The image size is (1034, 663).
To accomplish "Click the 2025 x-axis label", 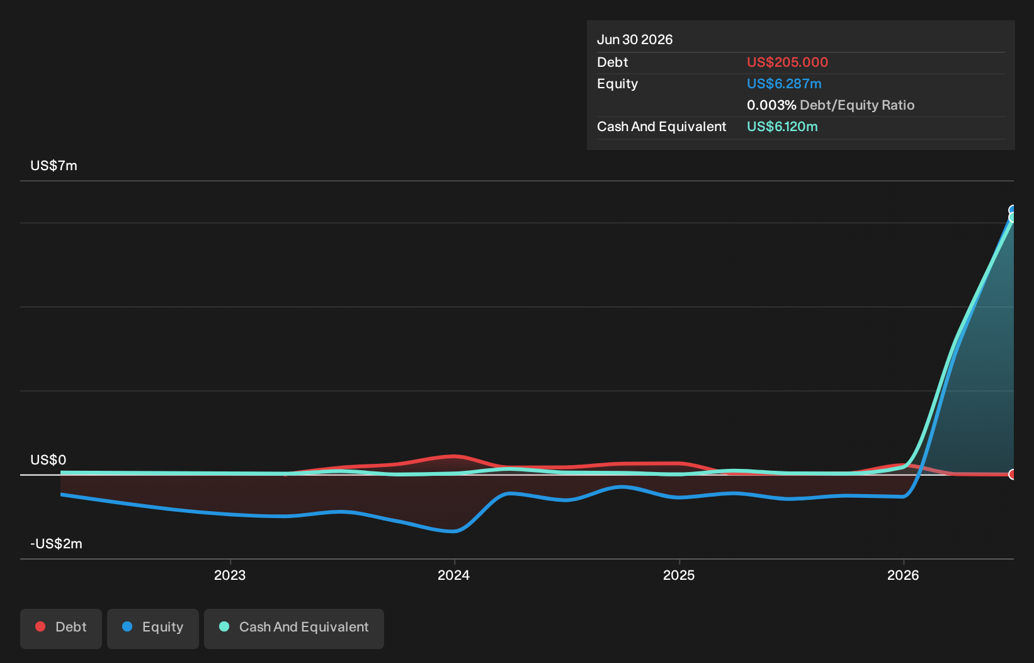I will 679,575.
